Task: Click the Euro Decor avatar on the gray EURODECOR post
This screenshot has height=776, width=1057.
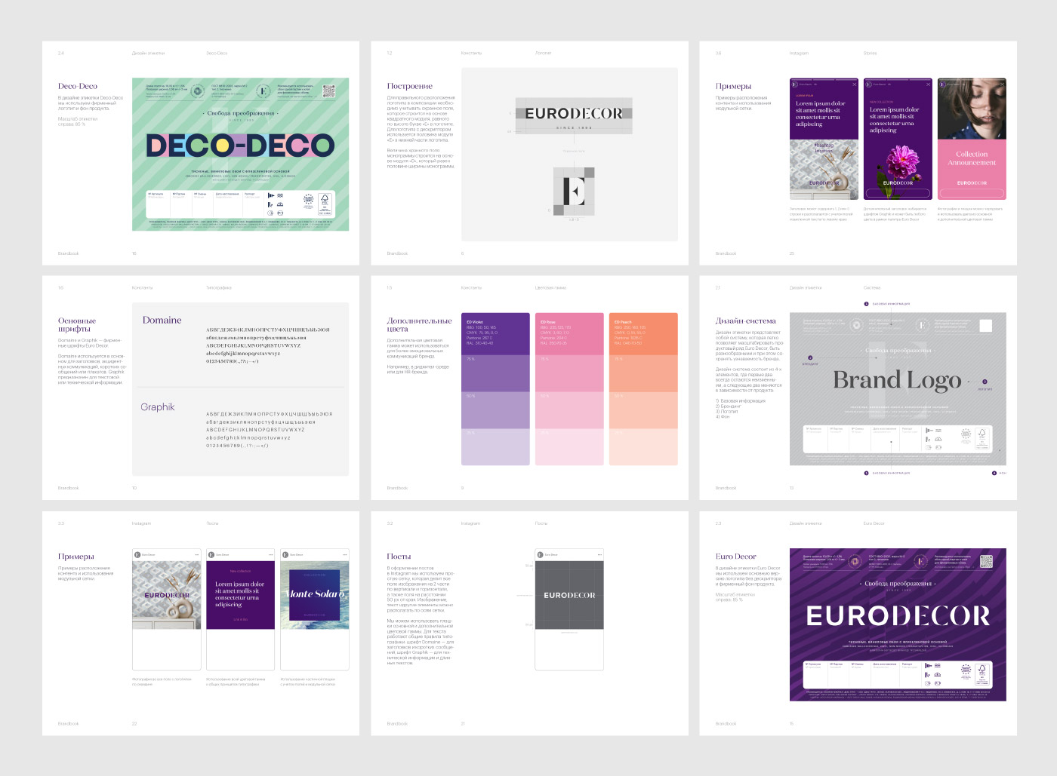Action: click(x=540, y=554)
